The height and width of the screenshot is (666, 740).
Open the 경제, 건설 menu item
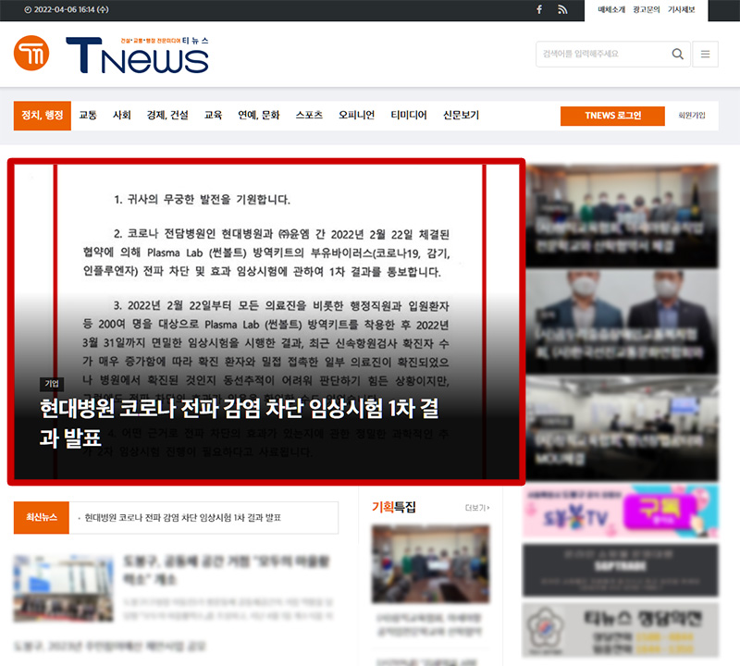tap(166, 116)
